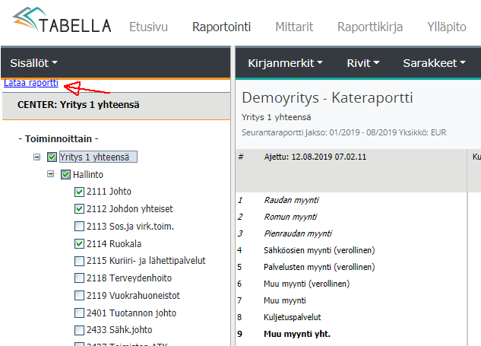Collapse the Hallinto tree node
The width and height of the screenshot is (481, 346).
[51, 174]
